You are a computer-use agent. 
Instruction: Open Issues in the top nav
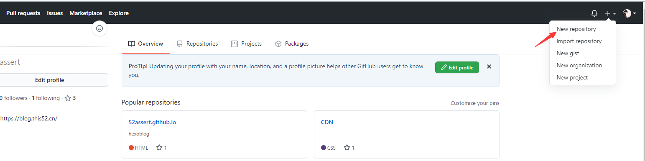click(55, 13)
